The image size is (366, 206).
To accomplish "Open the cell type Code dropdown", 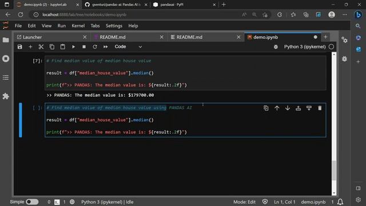I will (128, 47).
